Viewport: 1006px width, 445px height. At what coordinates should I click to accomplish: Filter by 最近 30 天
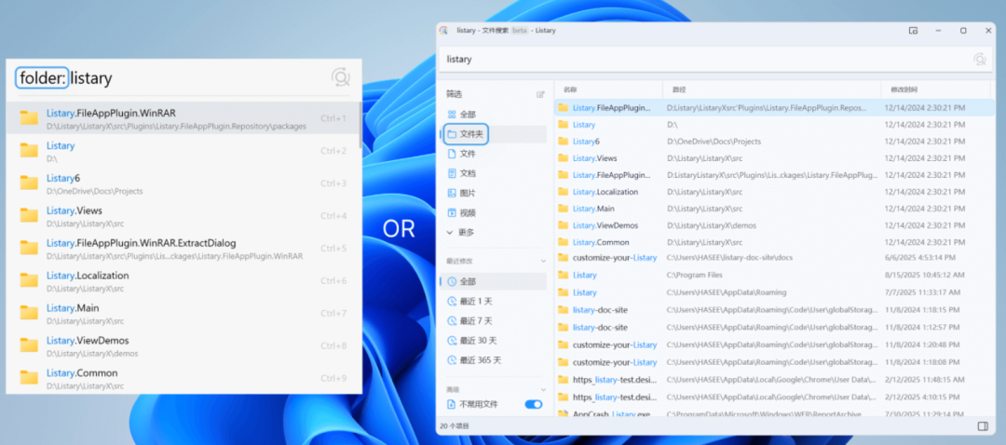point(494,341)
